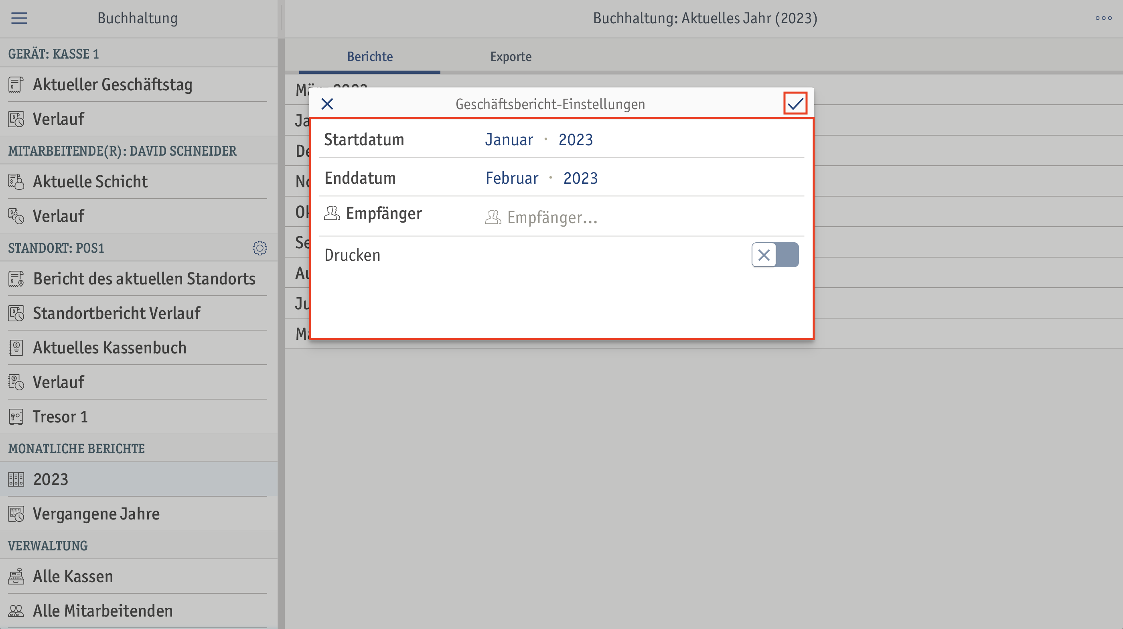Open the three-dots options menu

tap(1103, 18)
